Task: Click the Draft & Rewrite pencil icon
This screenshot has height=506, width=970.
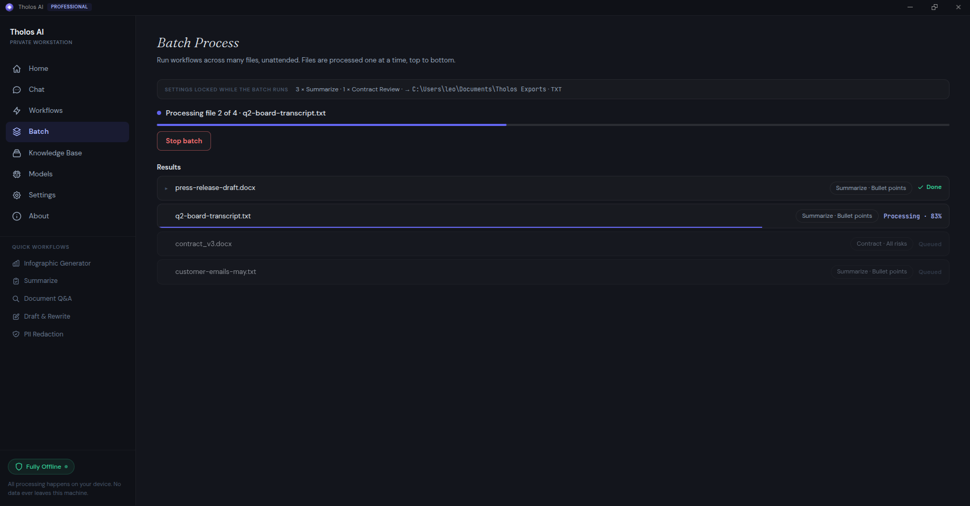Action: [x=16, y=317]
